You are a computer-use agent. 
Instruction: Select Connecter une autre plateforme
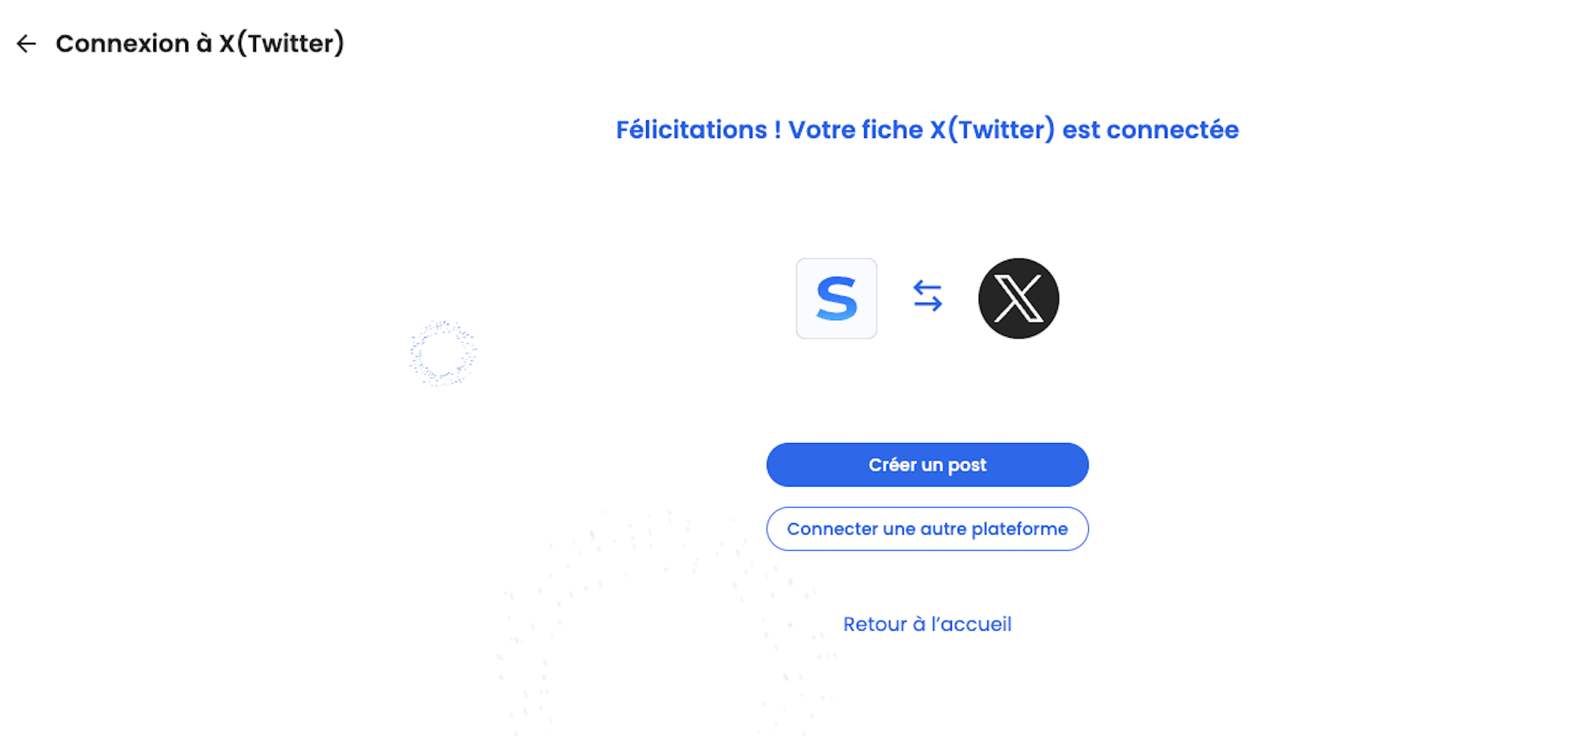tap(927, 529)
